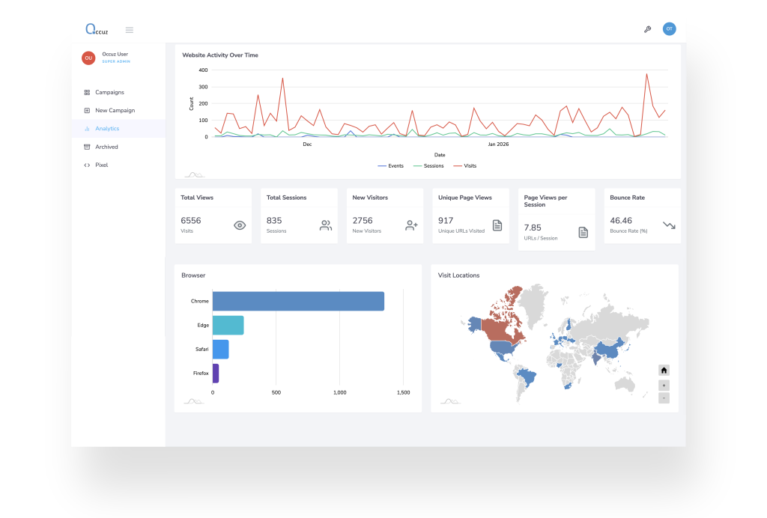
Task: Click the zoom in button on the map
Action: (663, 385)
